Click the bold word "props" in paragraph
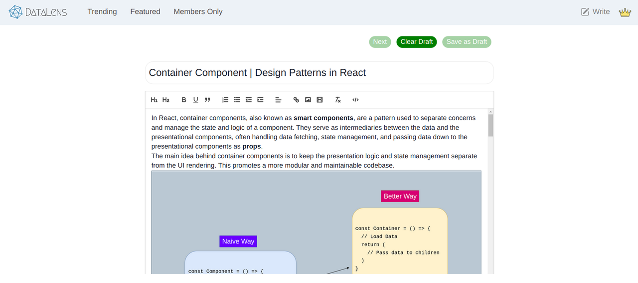Screen dimensions: 638x283 [x=252, y=146]
